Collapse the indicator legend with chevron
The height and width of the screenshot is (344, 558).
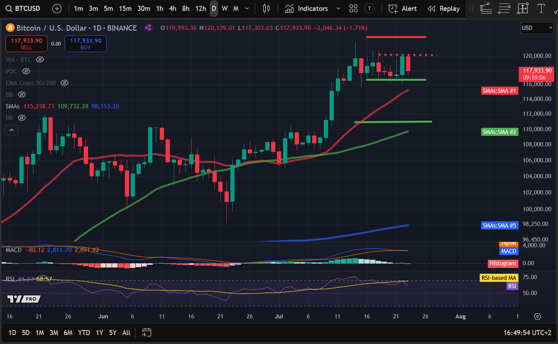12,130
